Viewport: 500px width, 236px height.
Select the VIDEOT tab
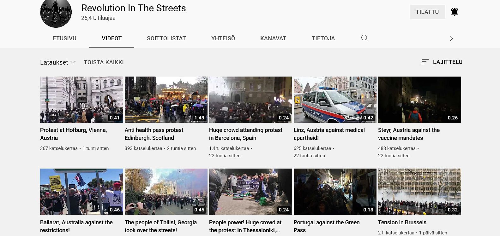coord(111,38)
